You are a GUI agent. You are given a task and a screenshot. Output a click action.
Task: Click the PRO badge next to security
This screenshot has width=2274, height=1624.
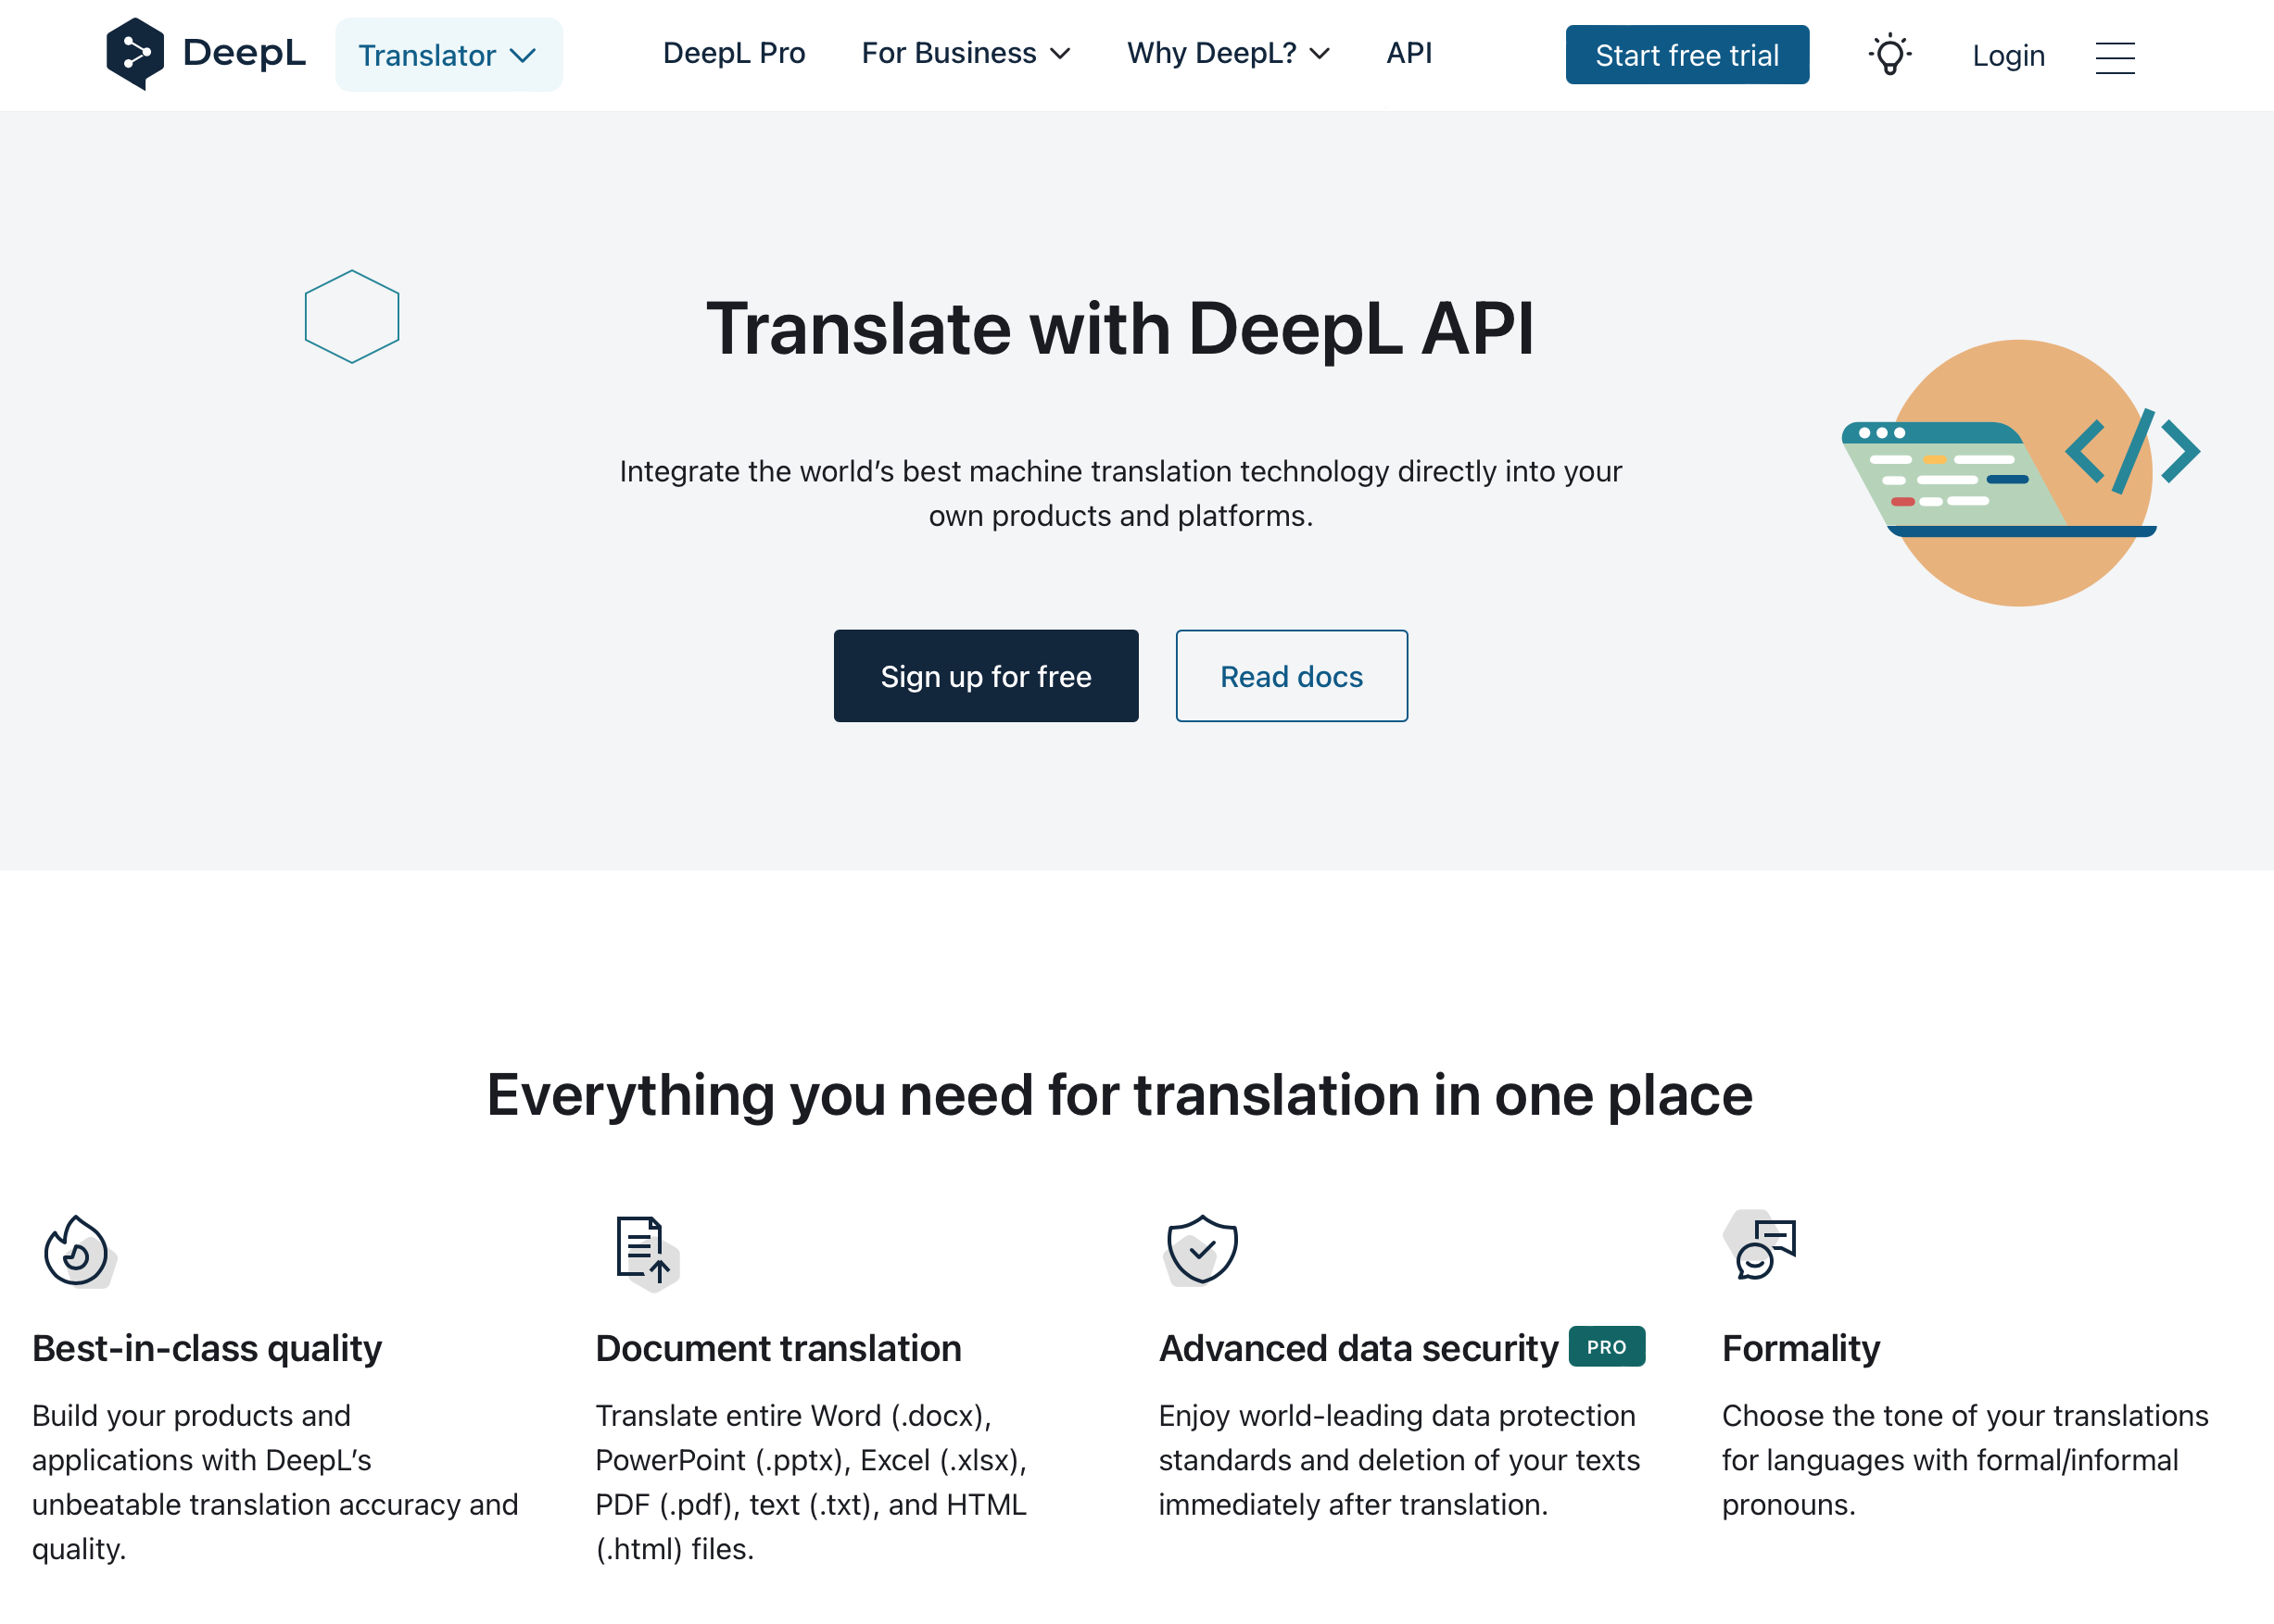click(1607, 1347)
